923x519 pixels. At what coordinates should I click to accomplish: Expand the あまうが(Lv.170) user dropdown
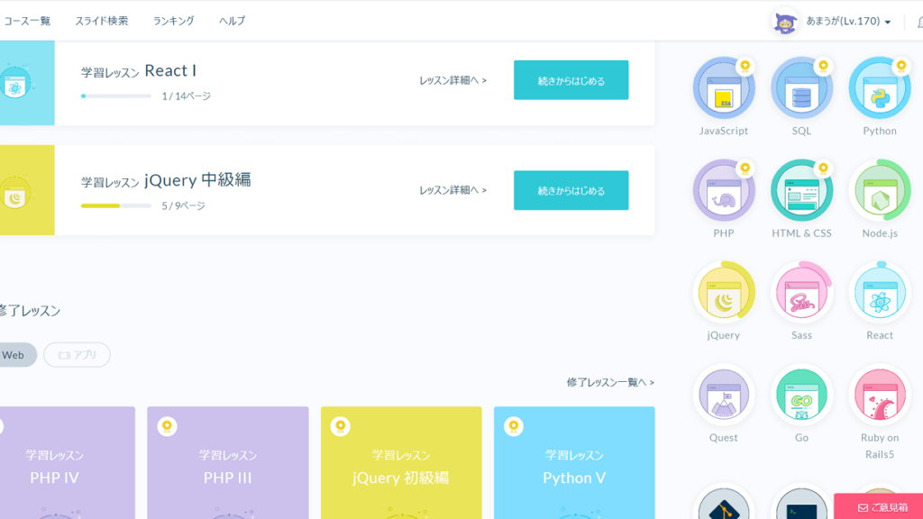coord(835,22)
